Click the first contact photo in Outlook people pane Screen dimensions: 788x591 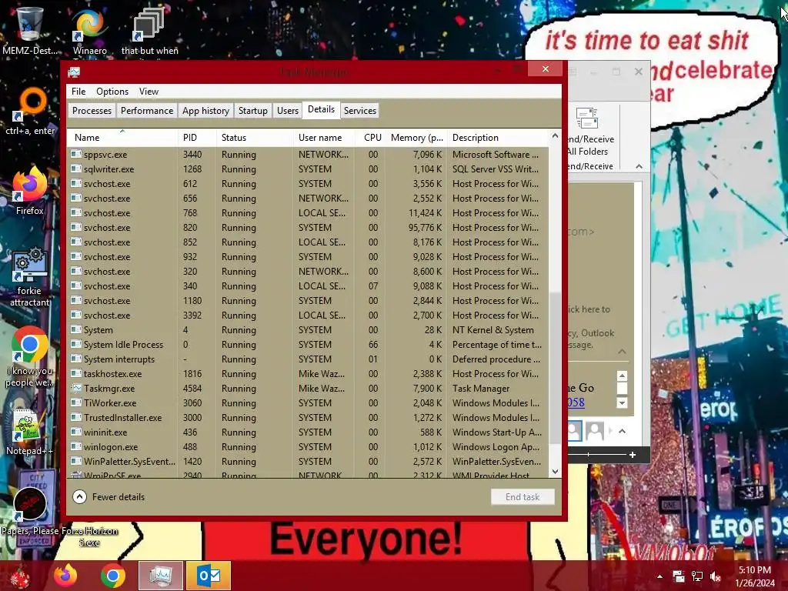click(x=575, y=431)
